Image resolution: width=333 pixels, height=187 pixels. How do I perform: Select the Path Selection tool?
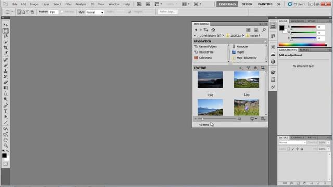(x=6, y=117)
